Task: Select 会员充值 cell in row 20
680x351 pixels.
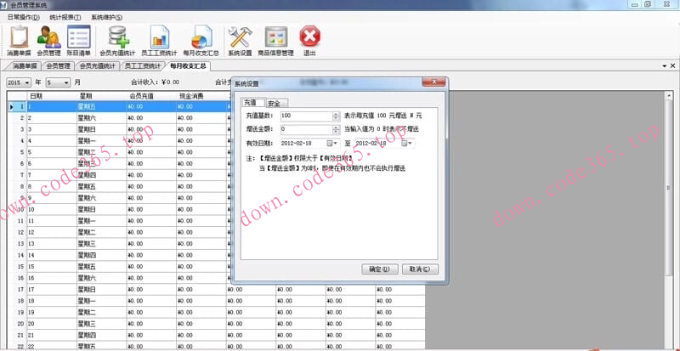Action: 151,323
